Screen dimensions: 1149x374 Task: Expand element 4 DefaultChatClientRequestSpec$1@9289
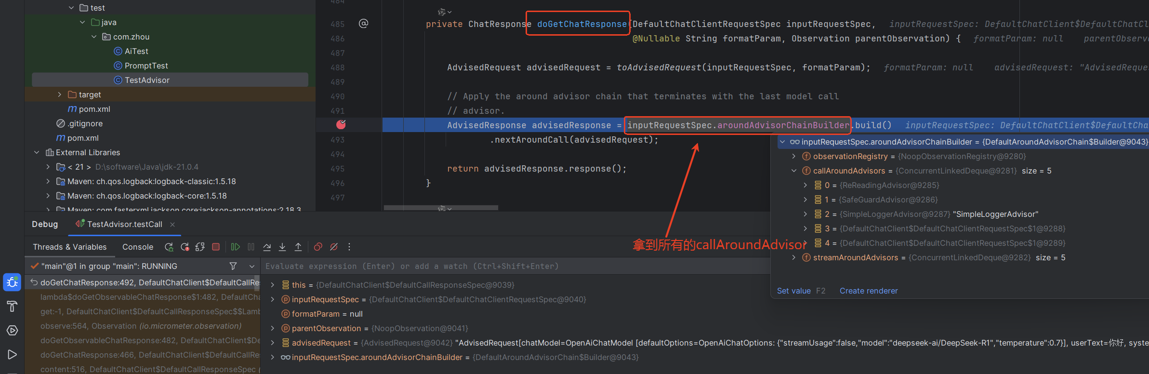pos(806,243)
